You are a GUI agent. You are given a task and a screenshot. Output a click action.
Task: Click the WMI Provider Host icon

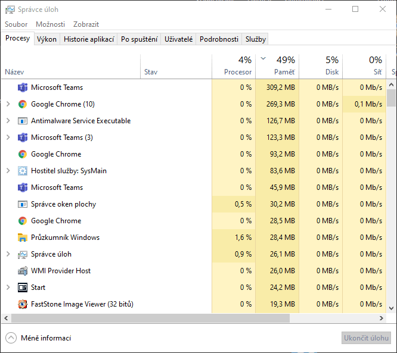[23, 271]
